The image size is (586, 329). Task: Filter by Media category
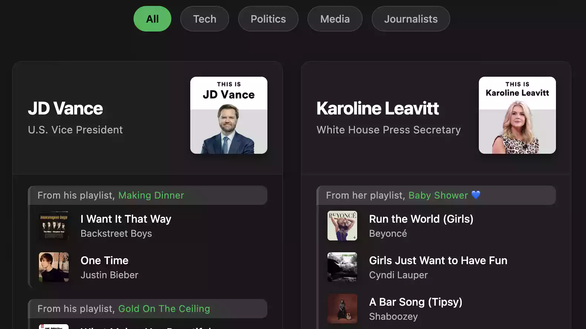(335, 19)
